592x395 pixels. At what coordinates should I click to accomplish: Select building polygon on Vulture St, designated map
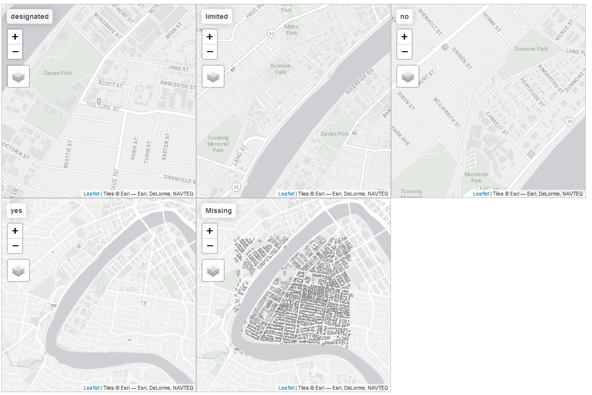point(99,101)
